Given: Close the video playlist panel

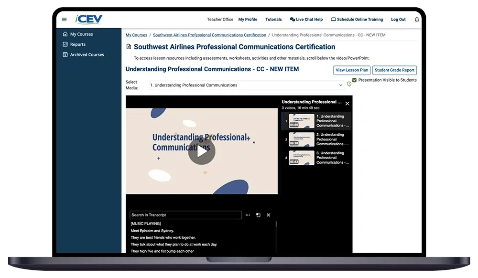Looking at the screenshot, I should 347,104.
